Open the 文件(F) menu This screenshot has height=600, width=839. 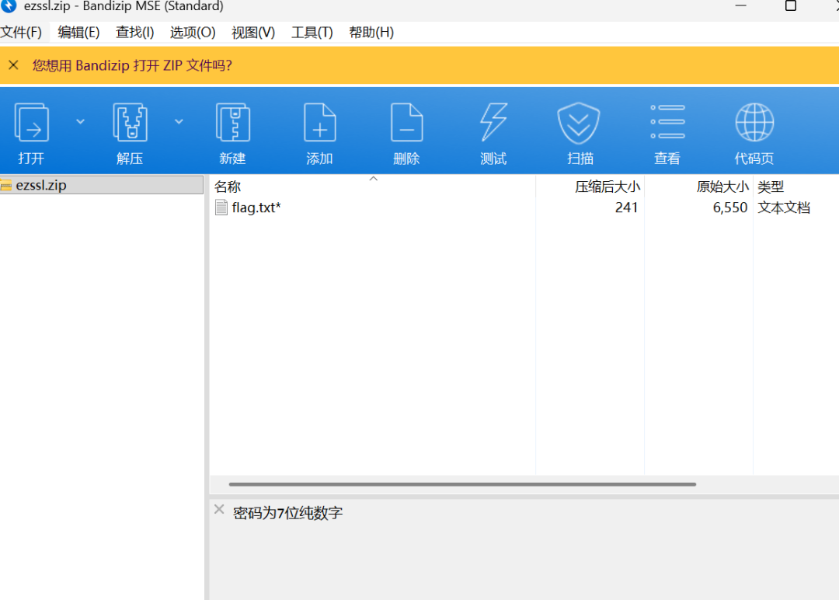21,32
